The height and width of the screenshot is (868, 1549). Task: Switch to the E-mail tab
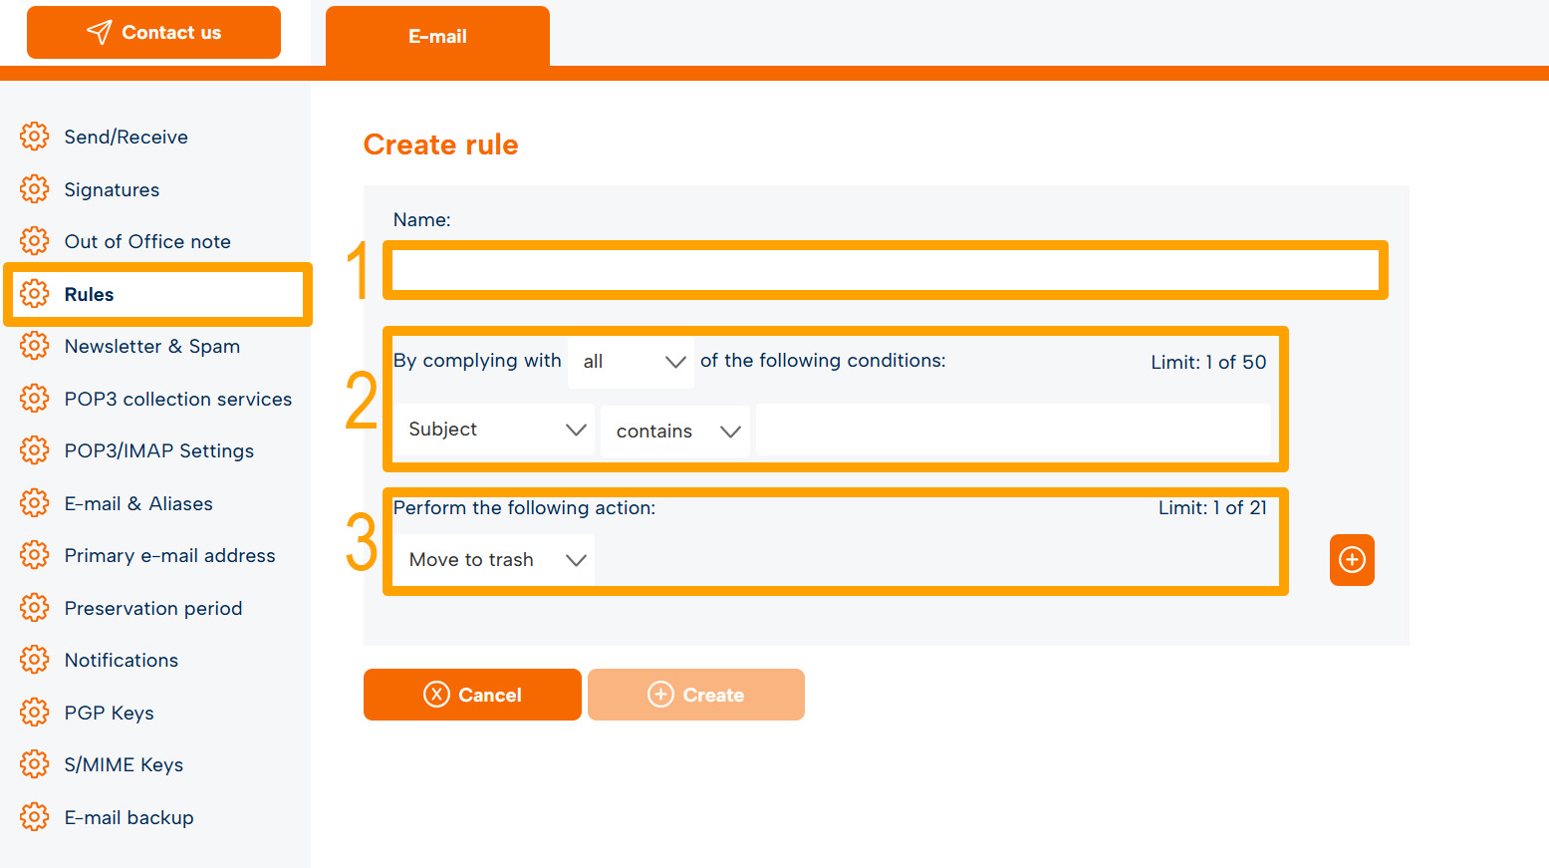pos(437,37)
